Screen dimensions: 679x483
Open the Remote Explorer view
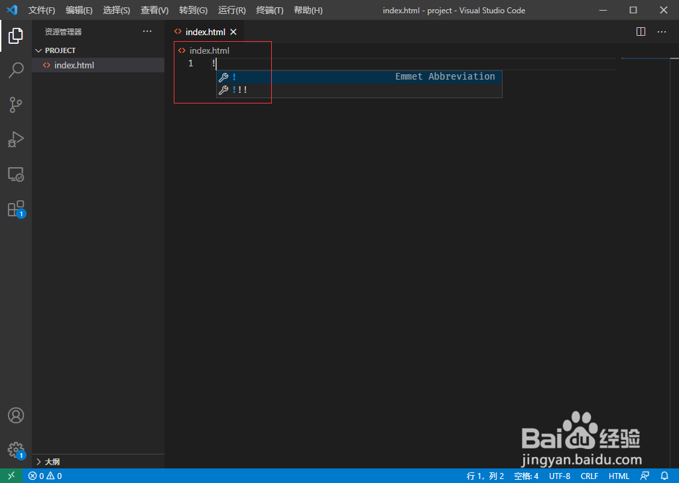(16, 174)
